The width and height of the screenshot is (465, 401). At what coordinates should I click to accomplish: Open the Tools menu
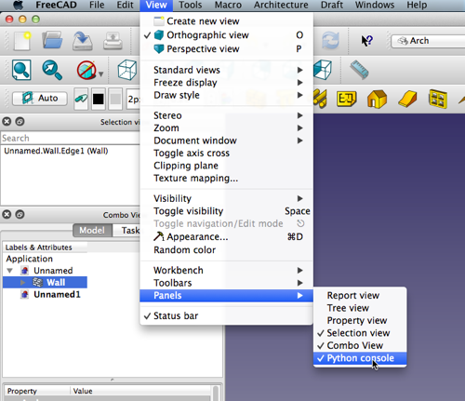pos(191,5)
